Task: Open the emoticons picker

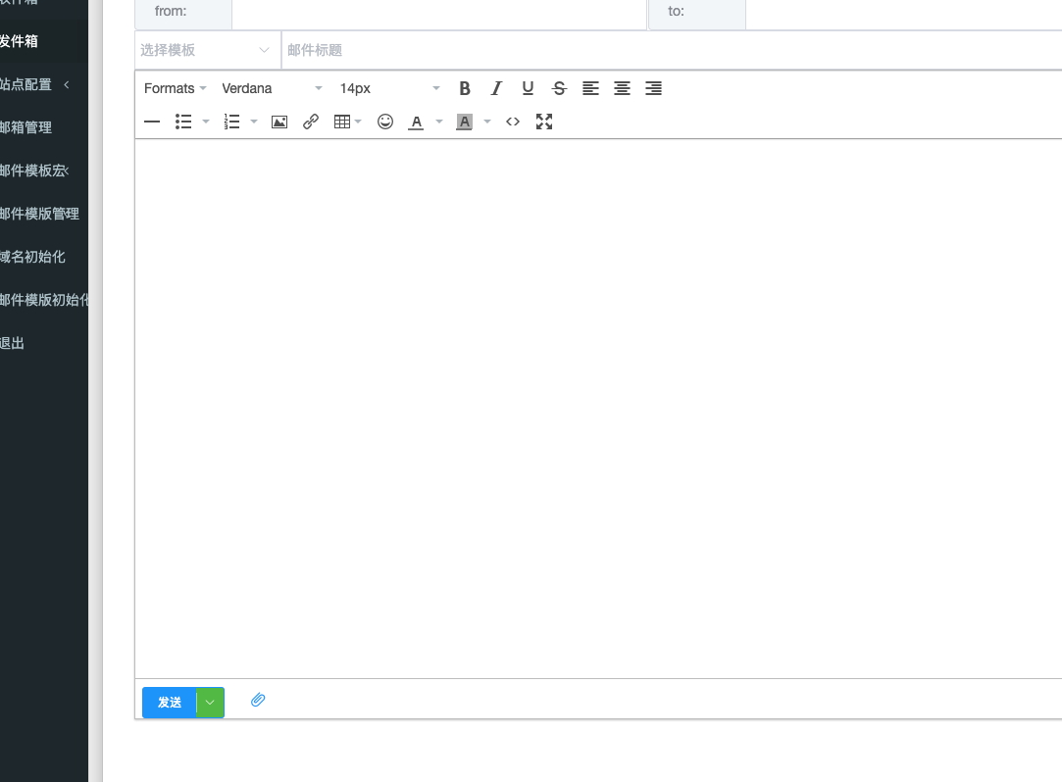Action: (385, 122)
